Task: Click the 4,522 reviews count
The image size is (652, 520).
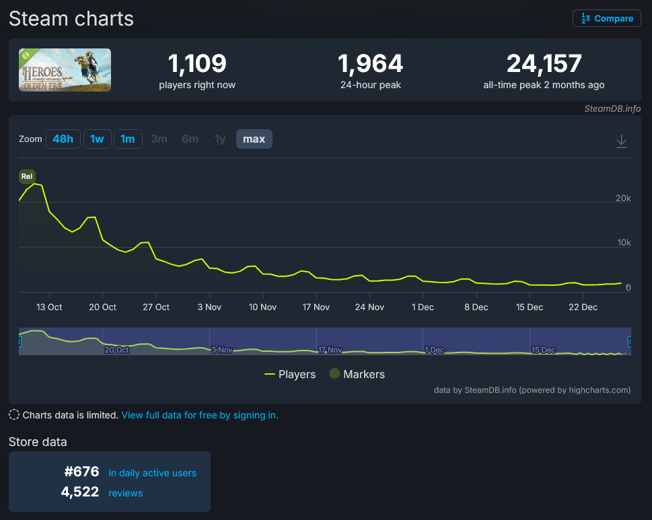Action: point(80,492)
